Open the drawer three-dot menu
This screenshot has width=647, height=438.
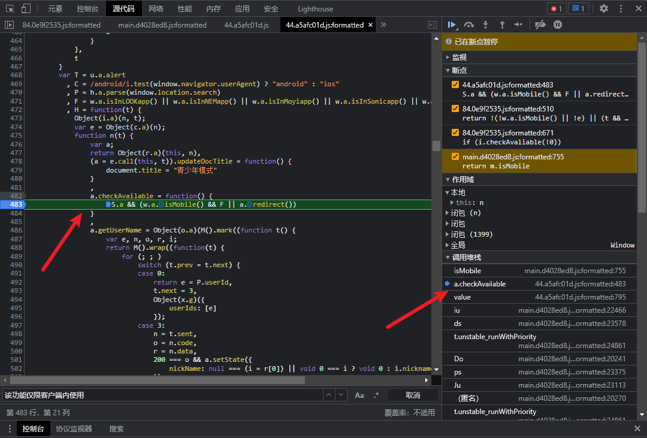[x=10, y=429]
